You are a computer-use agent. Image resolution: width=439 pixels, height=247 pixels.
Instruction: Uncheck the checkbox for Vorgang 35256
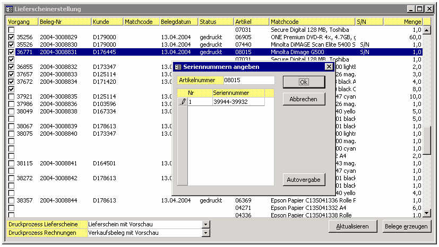point(11,37)
